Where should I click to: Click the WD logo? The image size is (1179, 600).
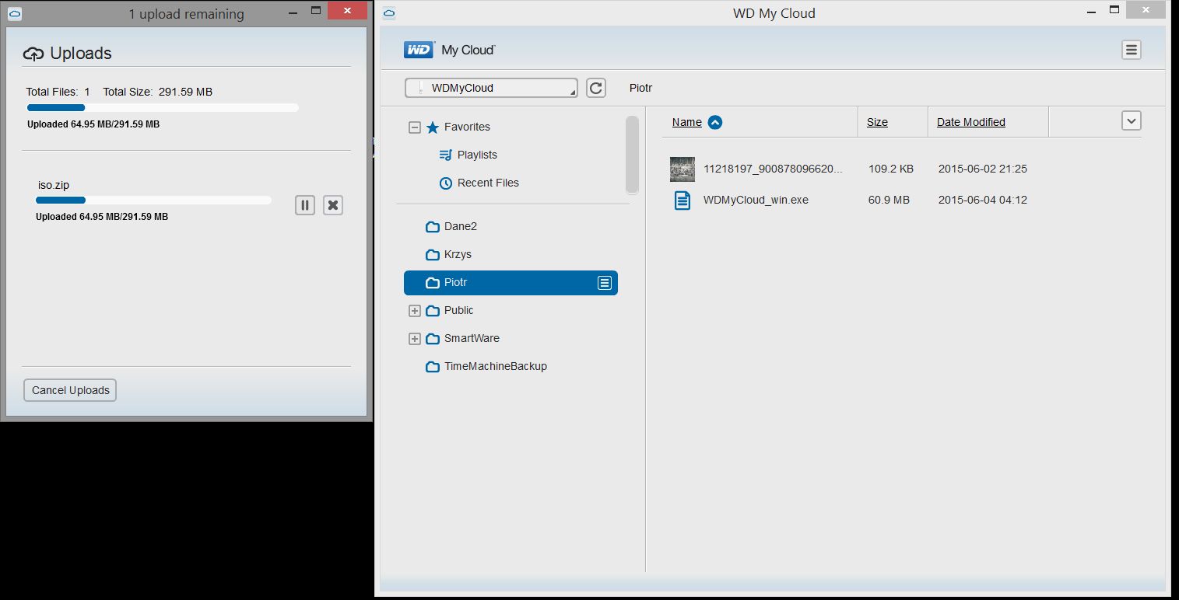(x=419, y=50)
